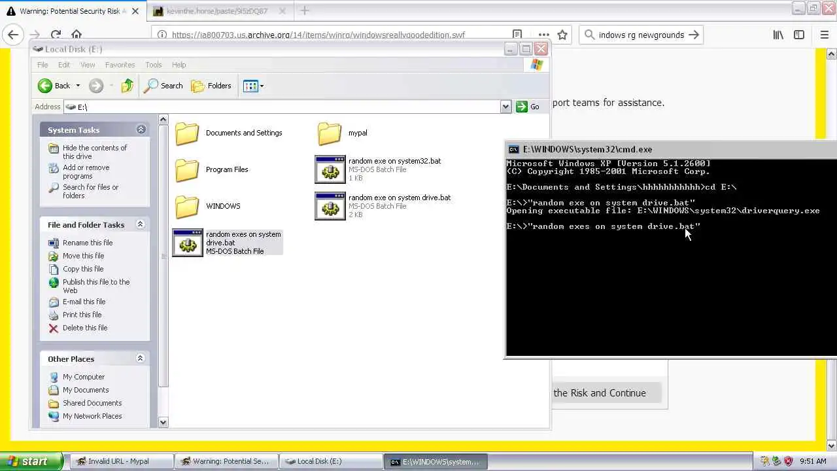Click Search for files or folders link
The height and width of the screenshot is (471, 837).
point(90,191)
